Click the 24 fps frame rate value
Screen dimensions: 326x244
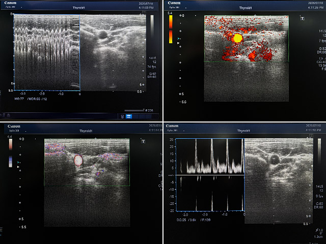click(152, 67)
